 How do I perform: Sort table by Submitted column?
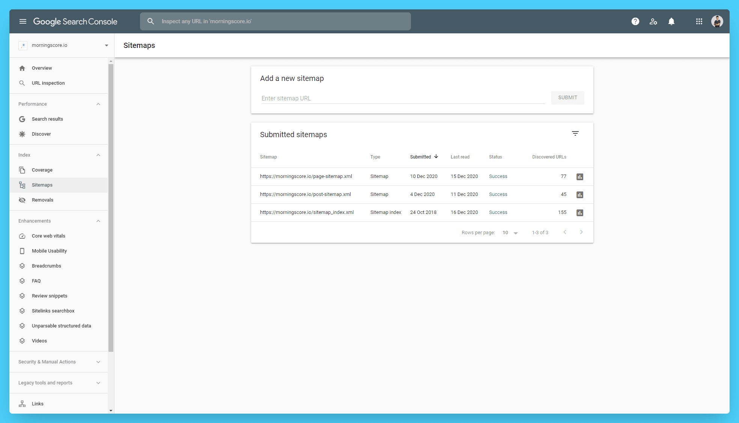click(x=424, y=157)
